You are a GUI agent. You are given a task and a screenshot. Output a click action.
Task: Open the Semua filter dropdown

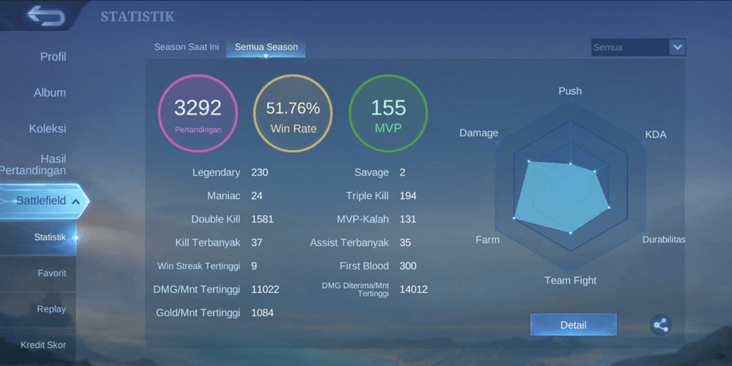(x=638, y=47)
